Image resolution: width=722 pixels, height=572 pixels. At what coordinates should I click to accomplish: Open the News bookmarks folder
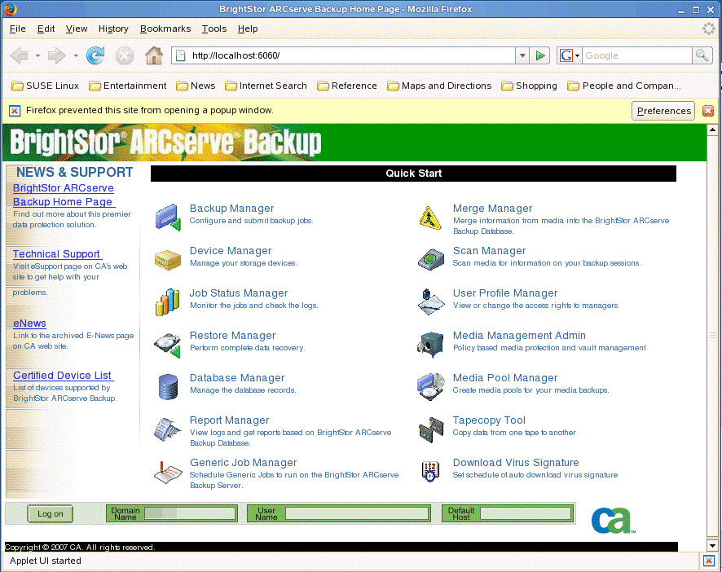pyautogui.click(x=196, y=86)
